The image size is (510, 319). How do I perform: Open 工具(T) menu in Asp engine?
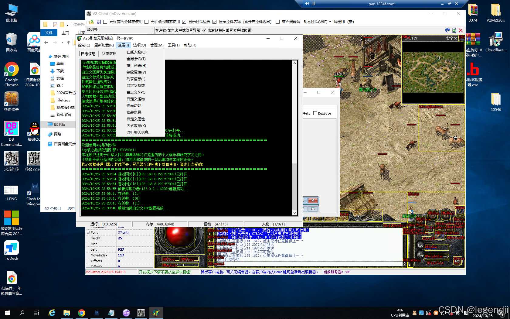pyautogui.click(x=174, y=45)
